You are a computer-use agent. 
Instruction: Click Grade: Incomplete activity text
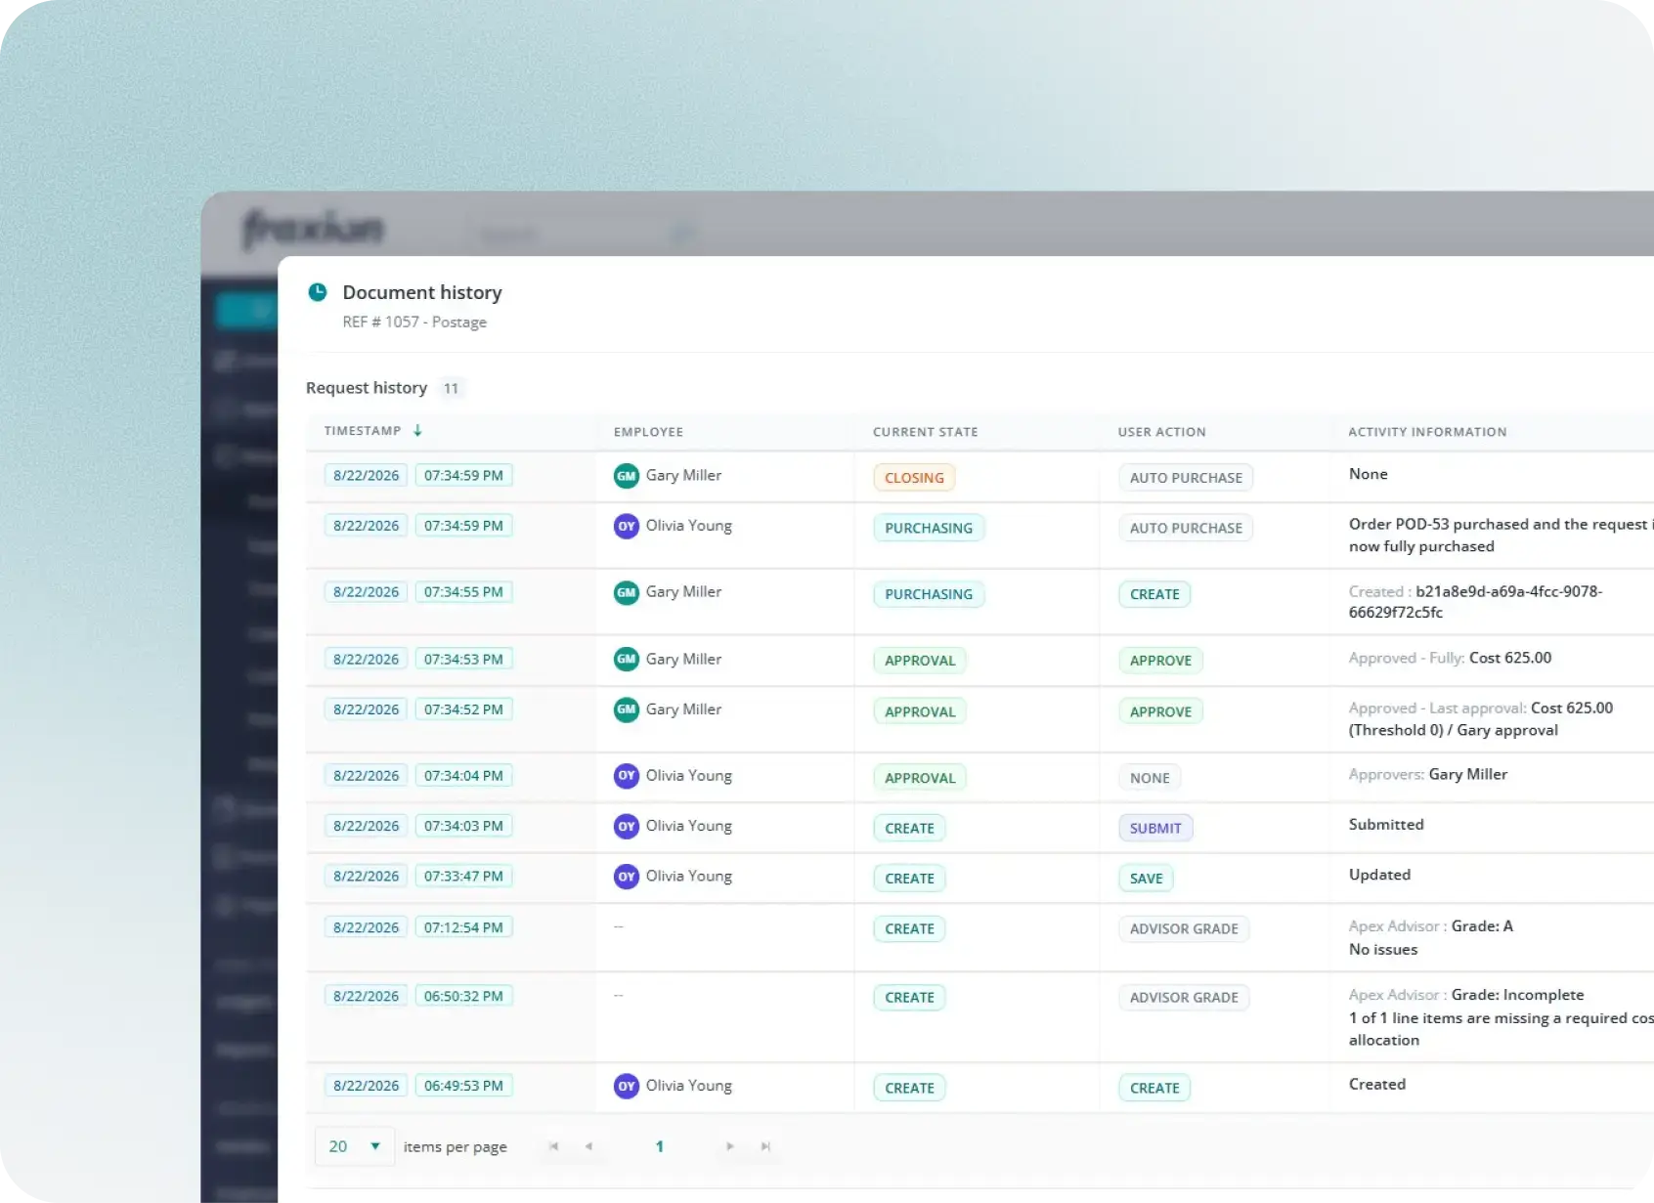(1517, 995)
